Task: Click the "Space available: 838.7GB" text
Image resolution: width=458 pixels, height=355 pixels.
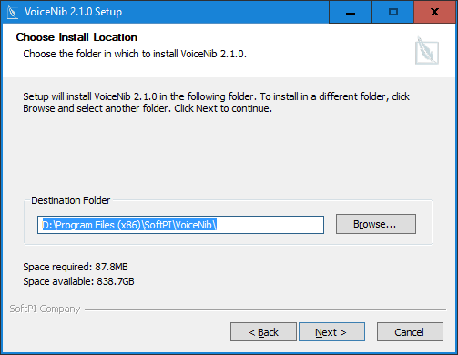Action: click(x=78, y=281)
